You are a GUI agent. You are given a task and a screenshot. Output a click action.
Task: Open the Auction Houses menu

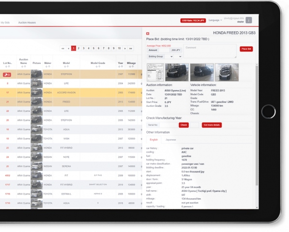tap(27, 23)
